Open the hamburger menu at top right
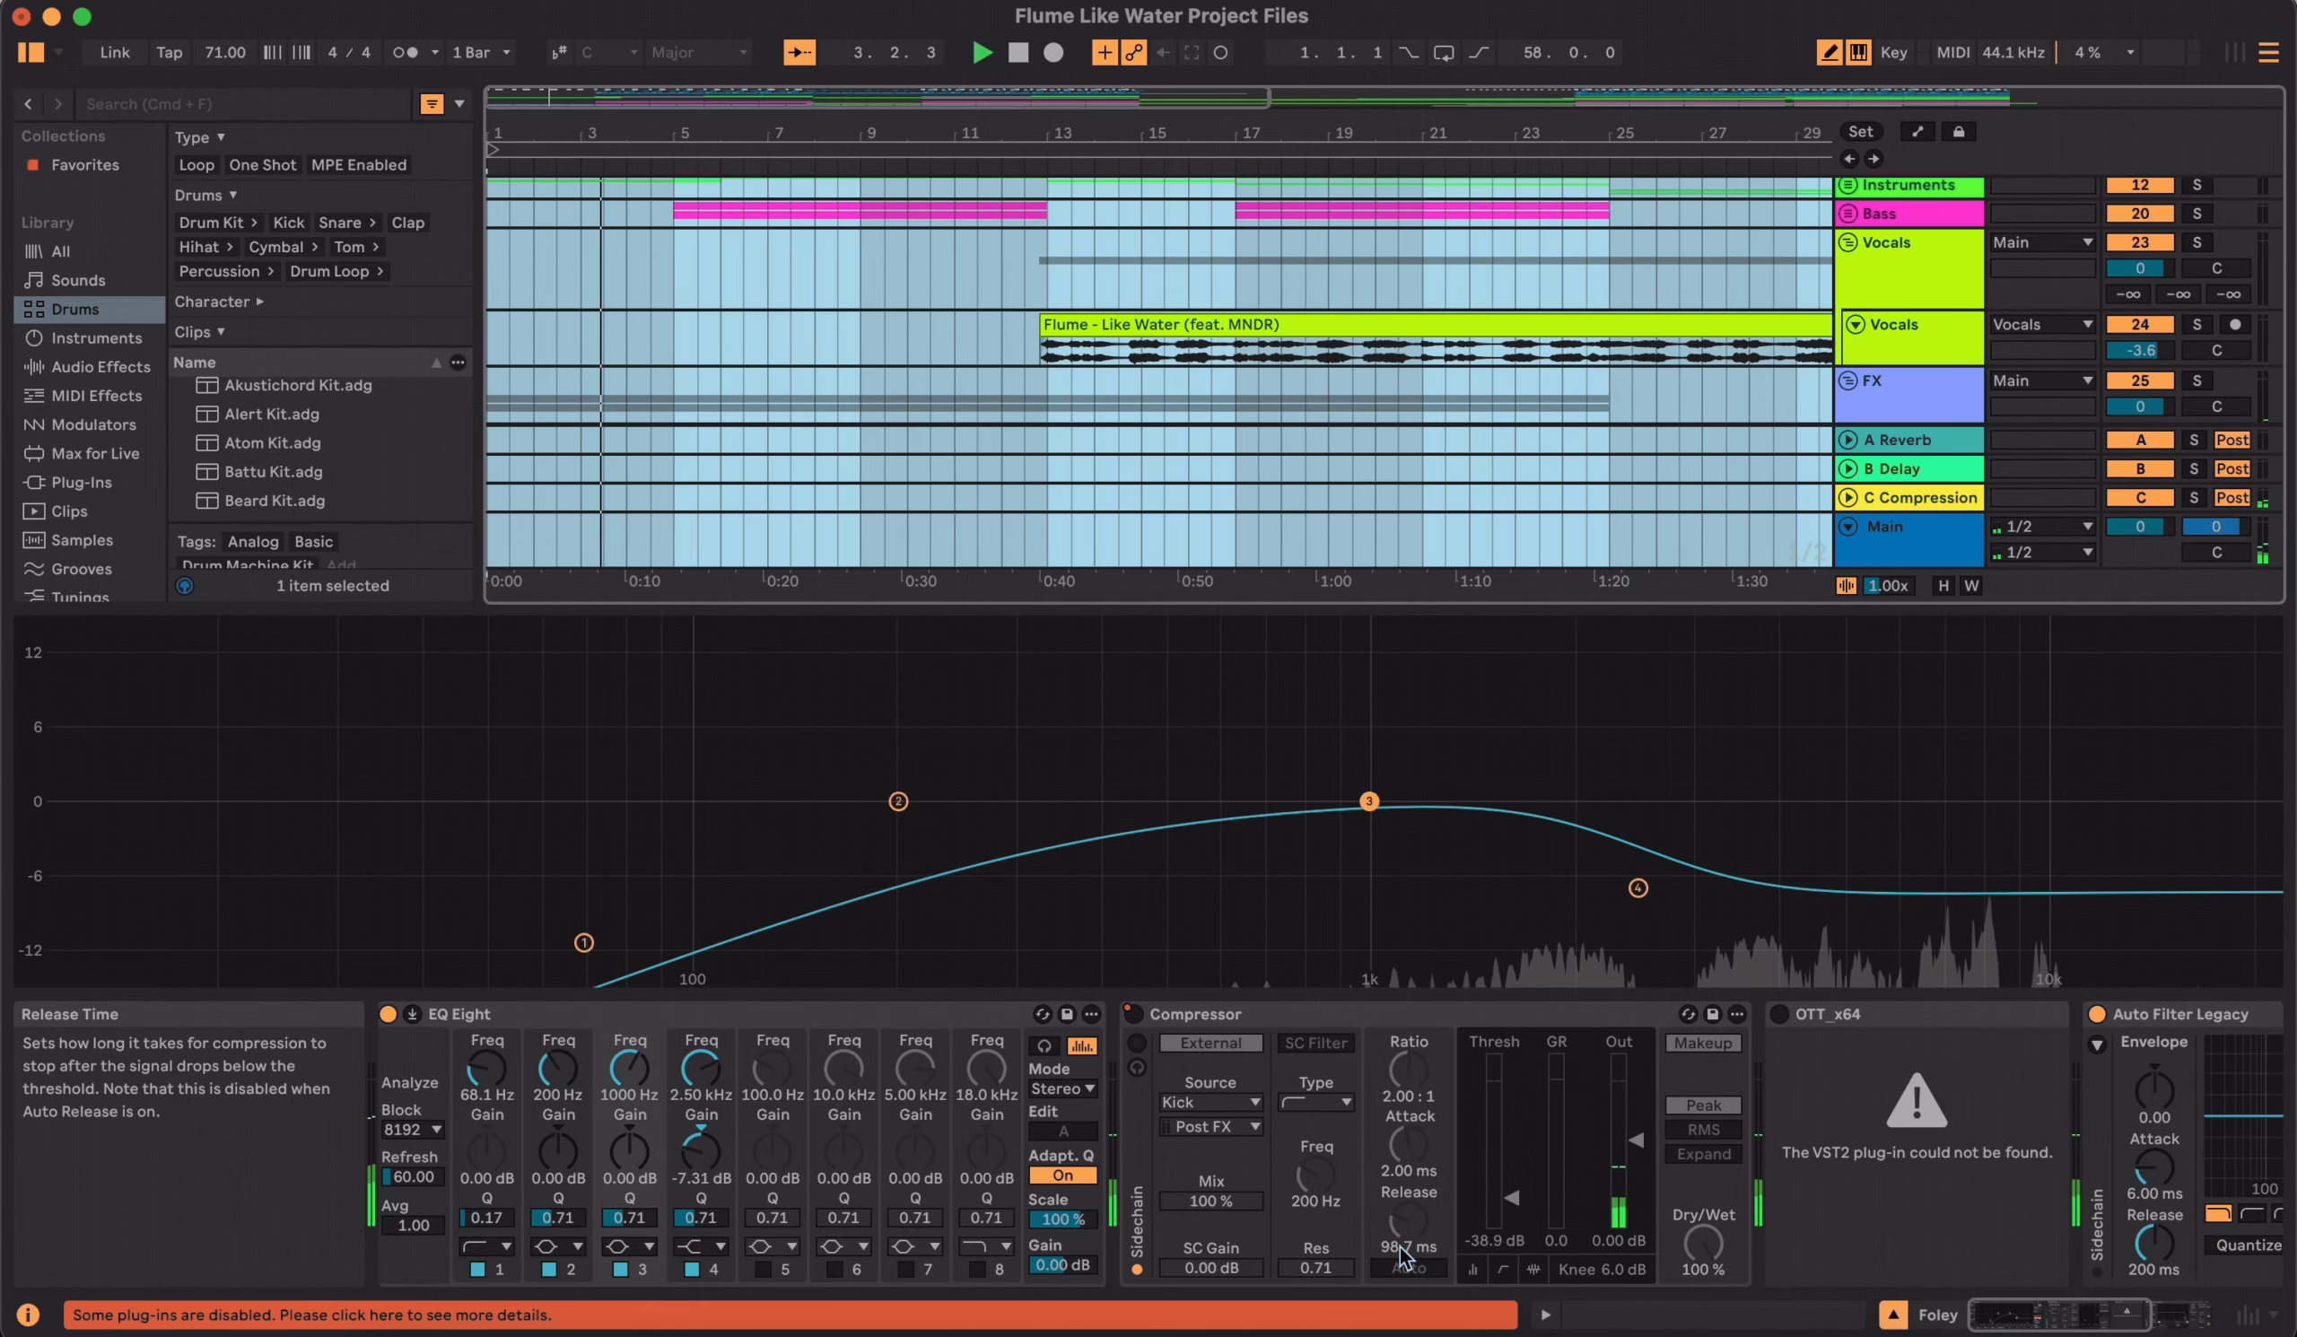 2269,52
